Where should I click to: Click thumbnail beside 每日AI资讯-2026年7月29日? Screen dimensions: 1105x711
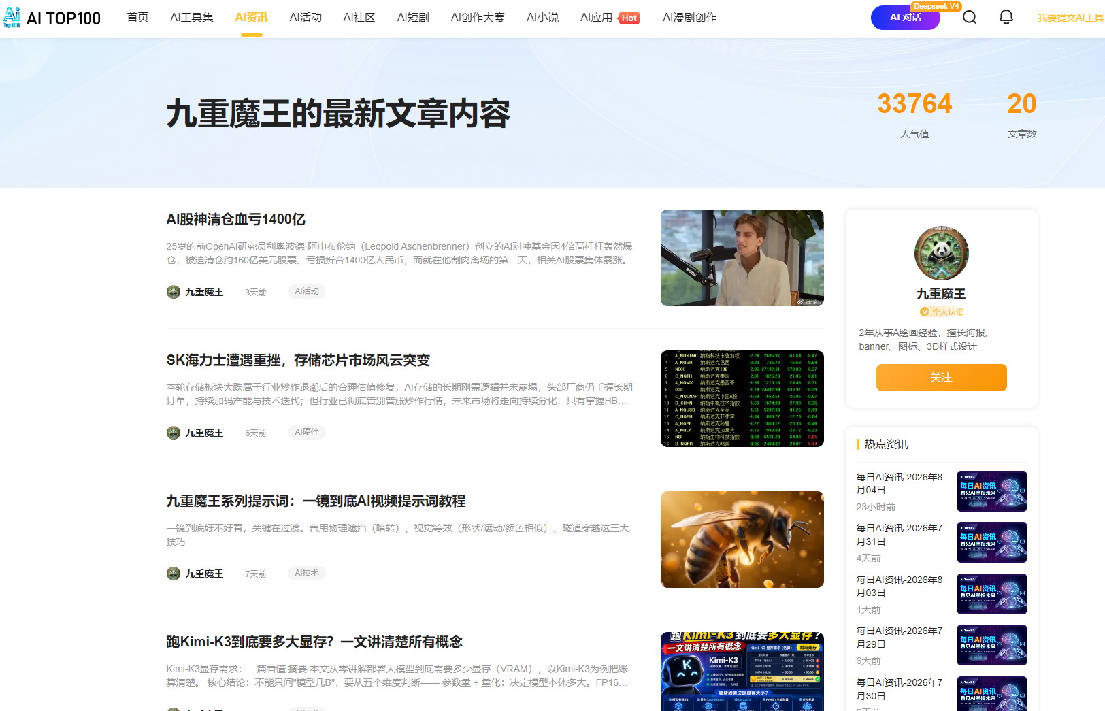point(992,645)
